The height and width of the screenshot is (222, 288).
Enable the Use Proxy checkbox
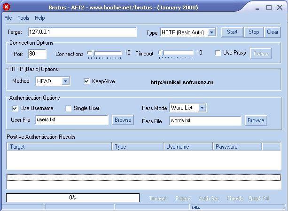coord(218,53)
